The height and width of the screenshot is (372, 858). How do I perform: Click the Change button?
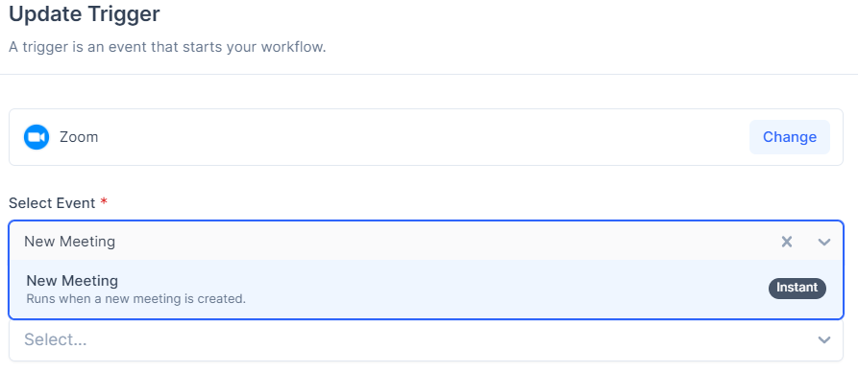tap(789, 136)
